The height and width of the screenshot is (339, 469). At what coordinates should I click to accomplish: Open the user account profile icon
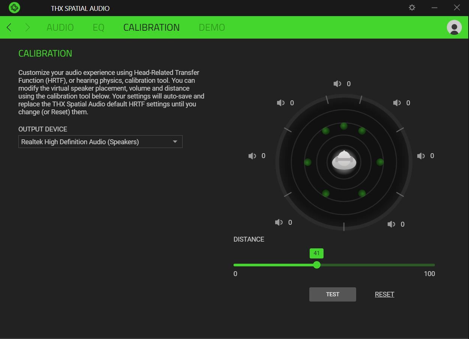tap(454, 27)
